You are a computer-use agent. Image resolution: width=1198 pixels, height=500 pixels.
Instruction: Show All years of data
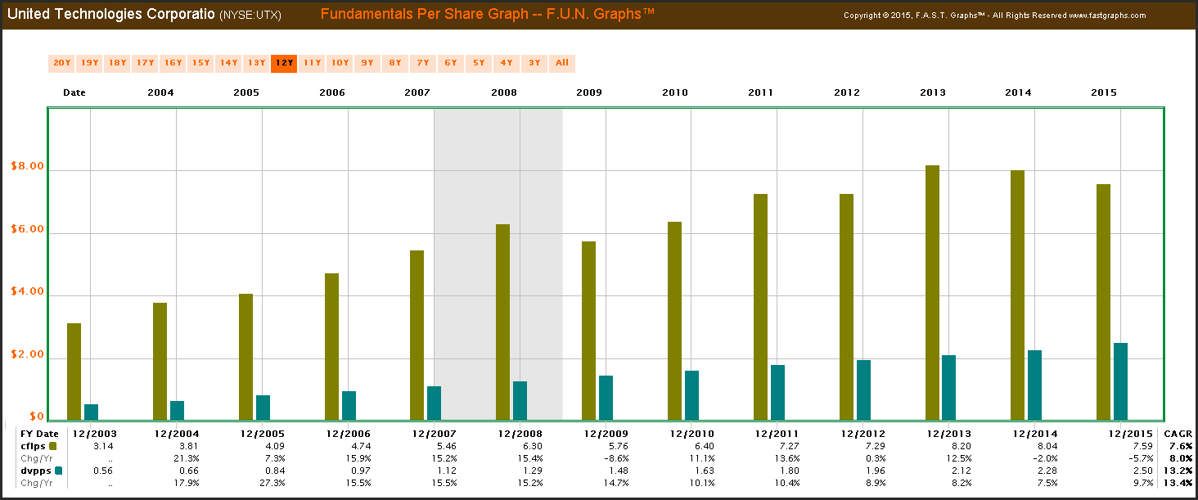coord(562,63)
